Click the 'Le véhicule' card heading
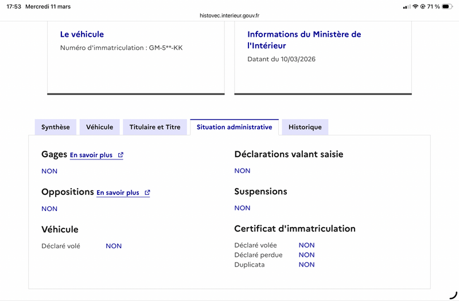This screenshot has height=301, width=459. tap(82, 34)
